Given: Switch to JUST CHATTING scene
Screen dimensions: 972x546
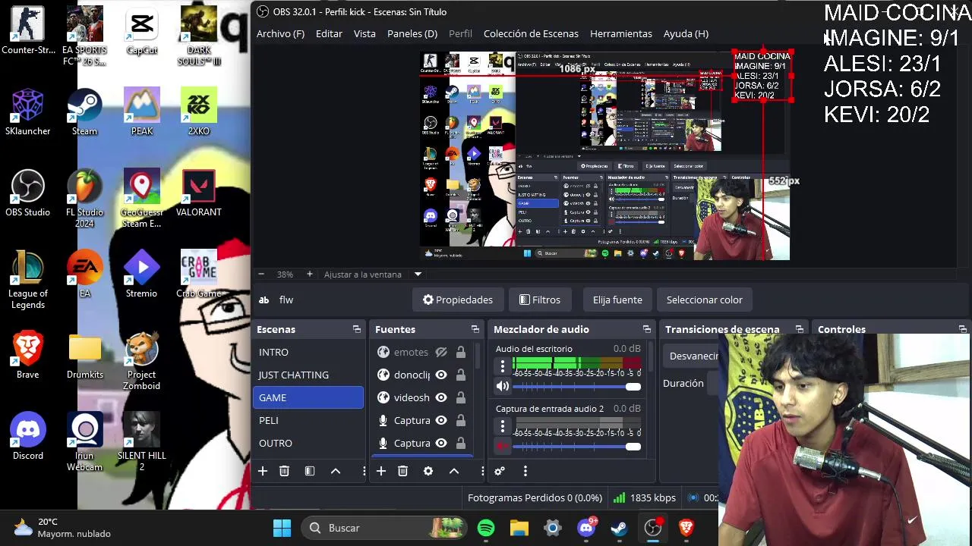Looking at the screenshot, I should (308, 375).
